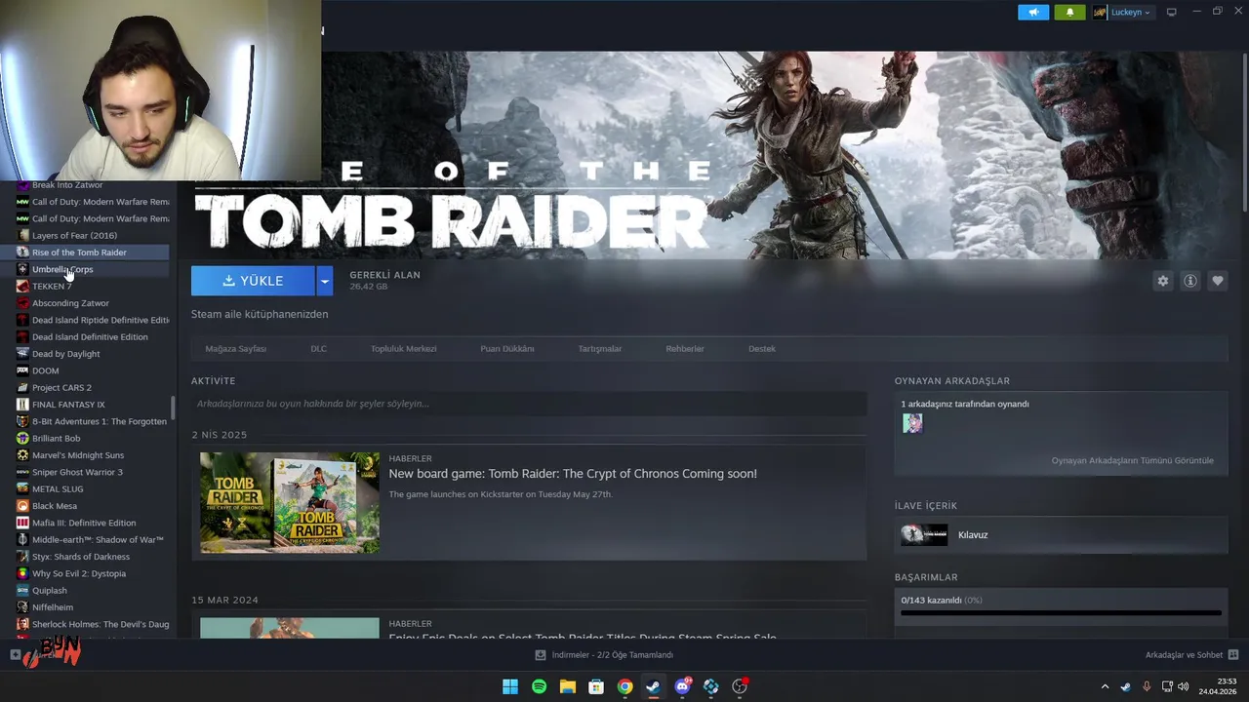Click the Dead by Daylight game icon

tap(22, 354)
